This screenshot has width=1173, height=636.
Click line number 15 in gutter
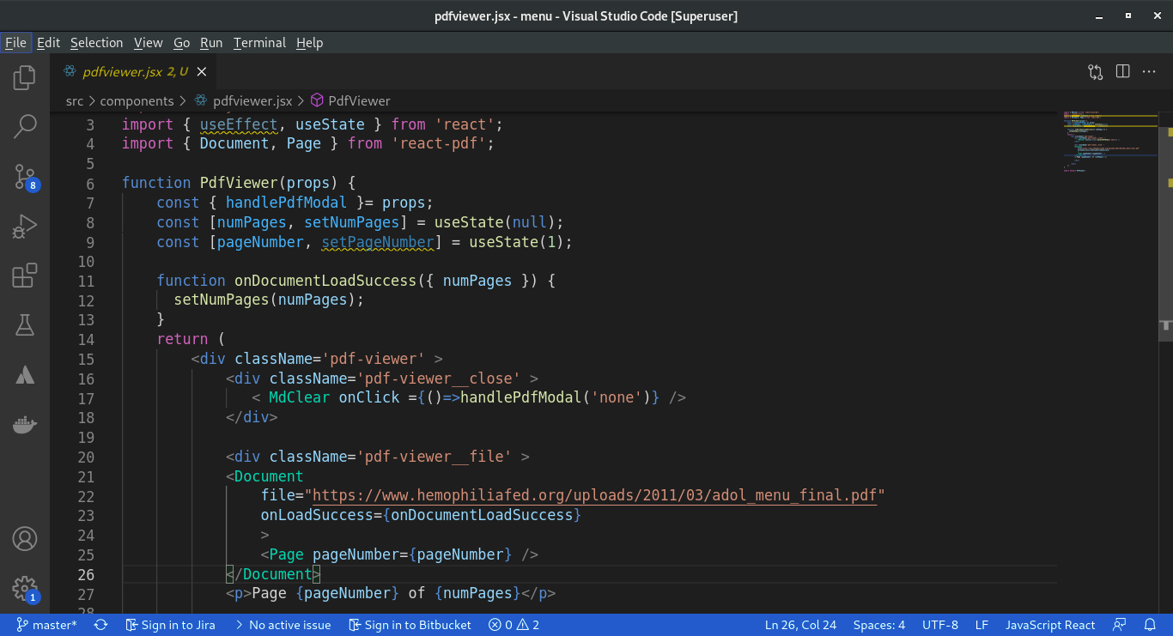[86, 359]
